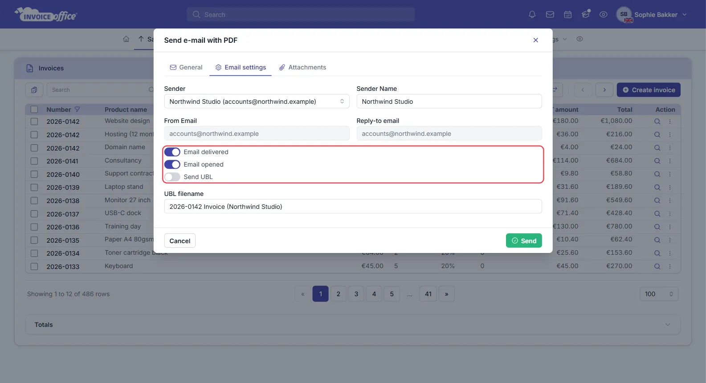Go to page 2 of invoices
The width and height of the screenshot is (706, 383).
pyautogui.click(x=339, y=294)
